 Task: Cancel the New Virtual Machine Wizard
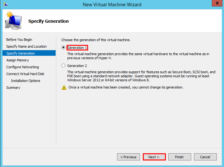[x=205, y=157]
